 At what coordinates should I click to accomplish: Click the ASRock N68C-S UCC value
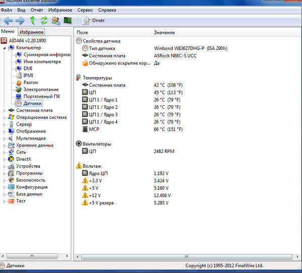click(x=175, y=56)
